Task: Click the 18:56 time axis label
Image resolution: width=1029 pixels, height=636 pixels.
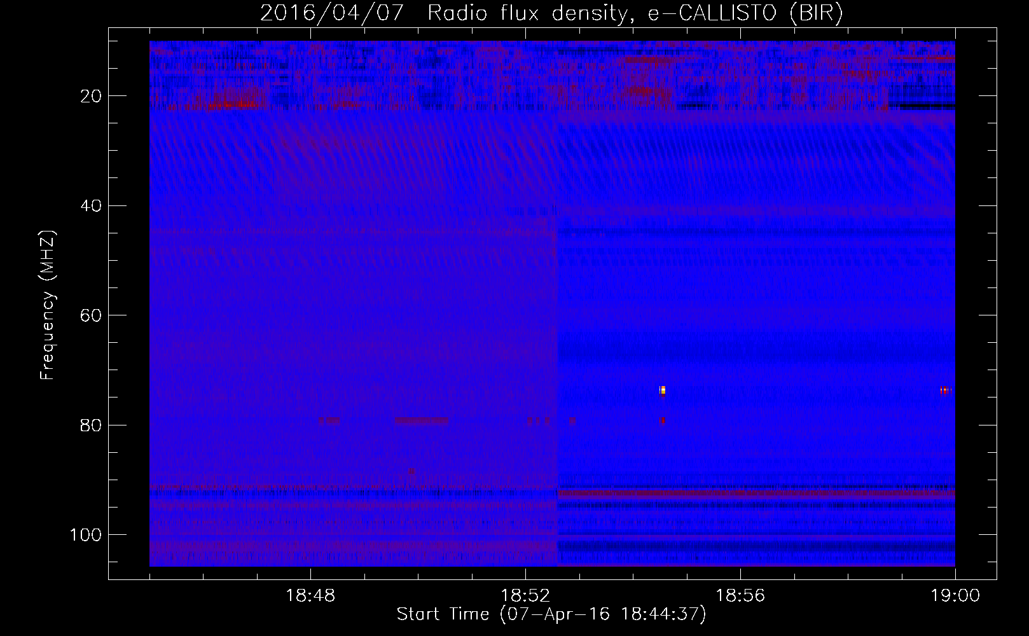Action: click(740, 596)
